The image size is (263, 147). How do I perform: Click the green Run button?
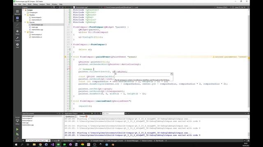(x=17, y=129)
